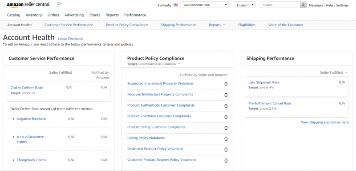Screen dimensions: 356x171
Task: Click the US flag icon next to Sunleafy
Action: pyautogui.click(x=176, y=5)
